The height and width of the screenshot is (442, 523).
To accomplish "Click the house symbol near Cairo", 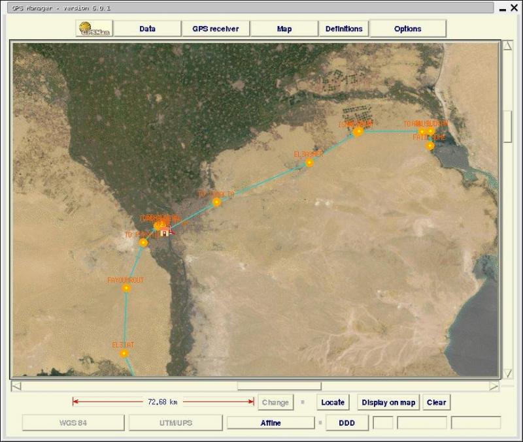I will pyautogui.click(x=164, y=232).
